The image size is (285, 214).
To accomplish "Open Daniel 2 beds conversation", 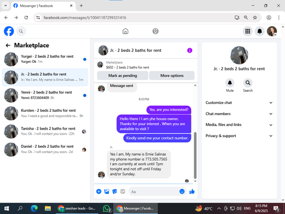I will point(45,150).
